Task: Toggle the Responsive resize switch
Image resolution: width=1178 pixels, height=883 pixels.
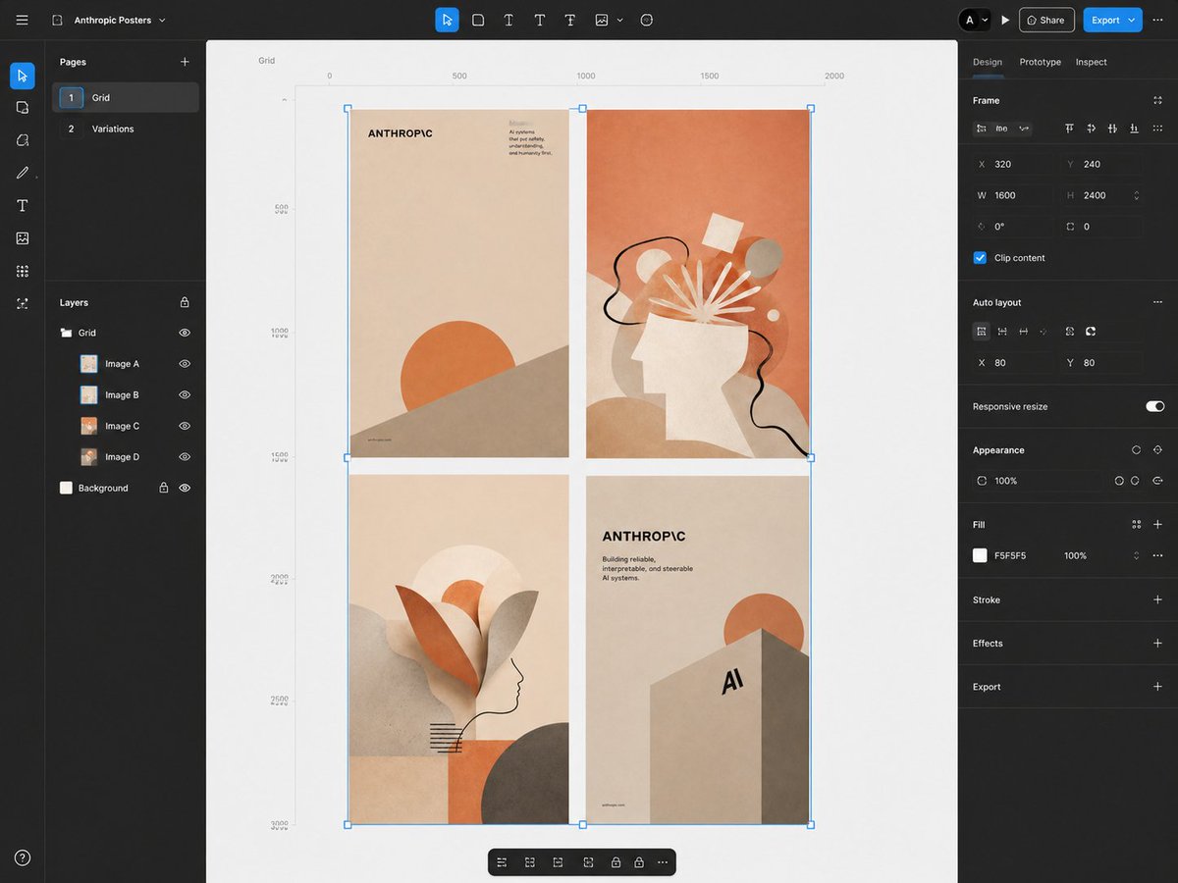Action: point(1155,406)
